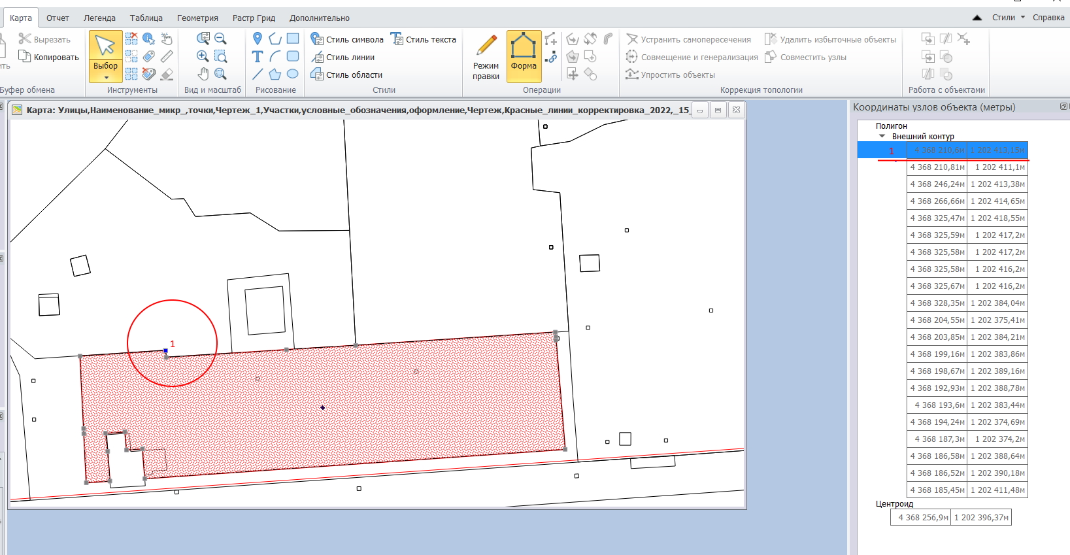Viewport: 1070px width, 555px height.
Task: Pick the rectangle drawing tool
Action: click(x=293, y=39)
